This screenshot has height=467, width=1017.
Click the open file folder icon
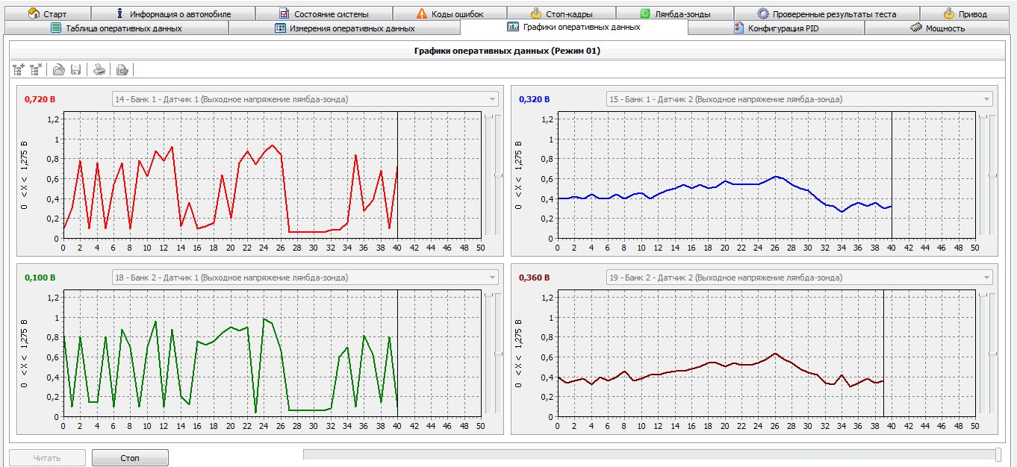[58, 69]
